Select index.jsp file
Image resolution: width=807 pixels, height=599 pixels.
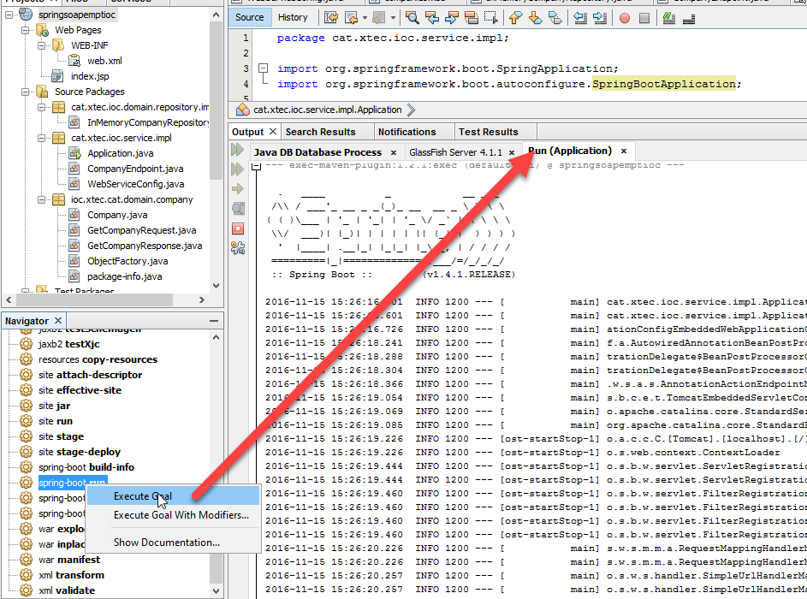click(x=90, y=76)
